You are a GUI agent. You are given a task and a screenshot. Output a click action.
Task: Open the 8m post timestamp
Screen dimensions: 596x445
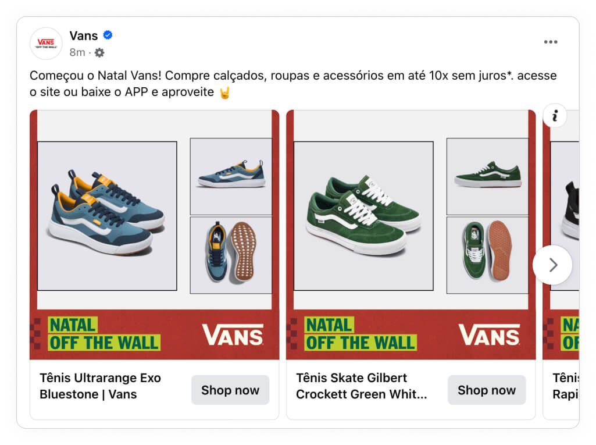(x=77, y=52)
